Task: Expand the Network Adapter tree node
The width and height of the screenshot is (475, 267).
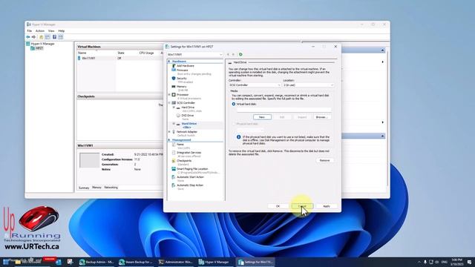Action: (169, 132)
